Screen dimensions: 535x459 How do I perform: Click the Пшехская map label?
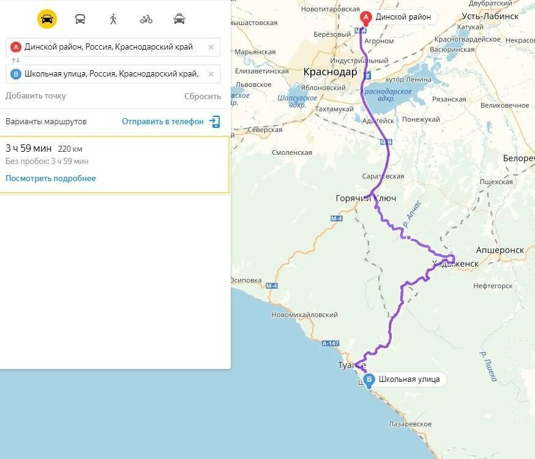(x=496, y=182)
